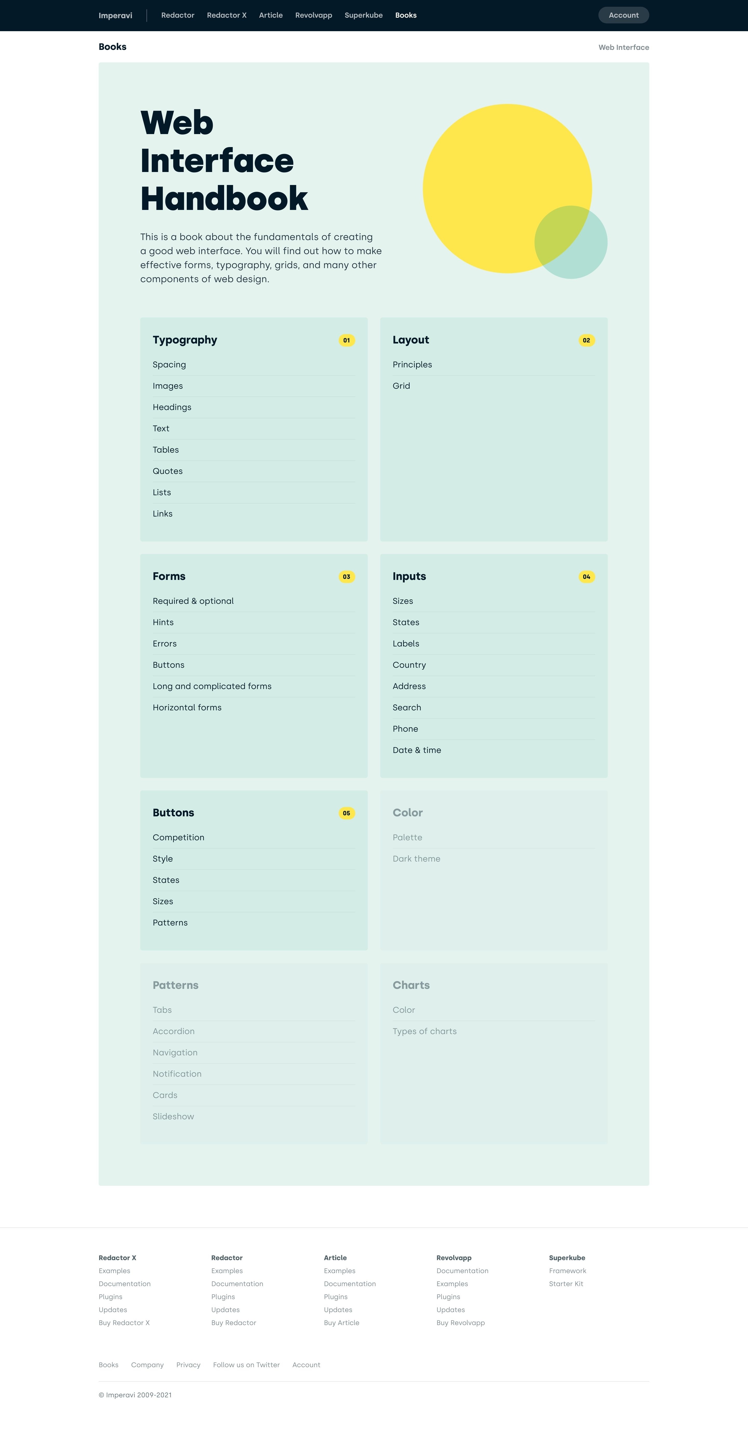Viewport: 748px width, 1429px height.
Task: Open the Redactor X menu item
Action: tap(226, 16)
